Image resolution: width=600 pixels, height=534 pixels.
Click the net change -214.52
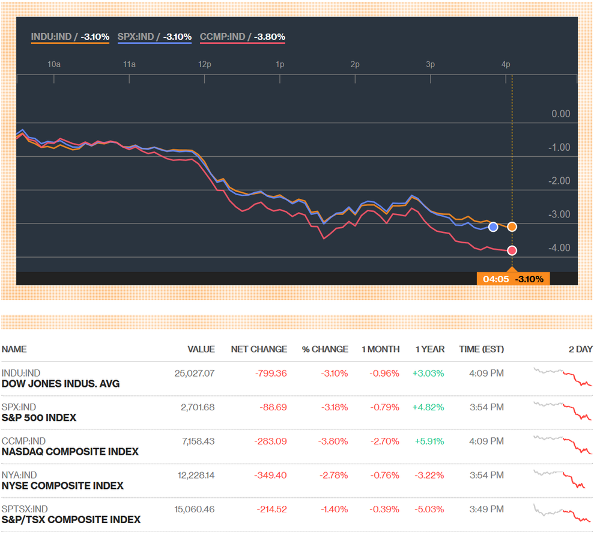pyautogui.click(x=271, y=509)
